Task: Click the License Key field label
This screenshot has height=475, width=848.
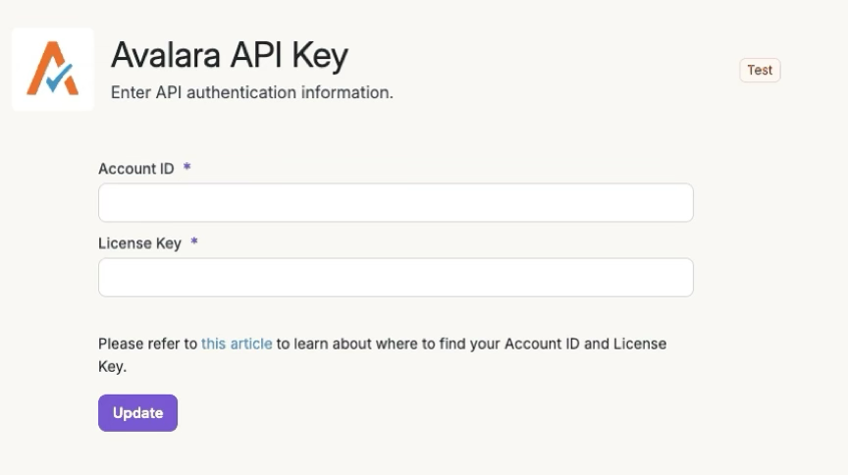Action: (x=139, y=243)
